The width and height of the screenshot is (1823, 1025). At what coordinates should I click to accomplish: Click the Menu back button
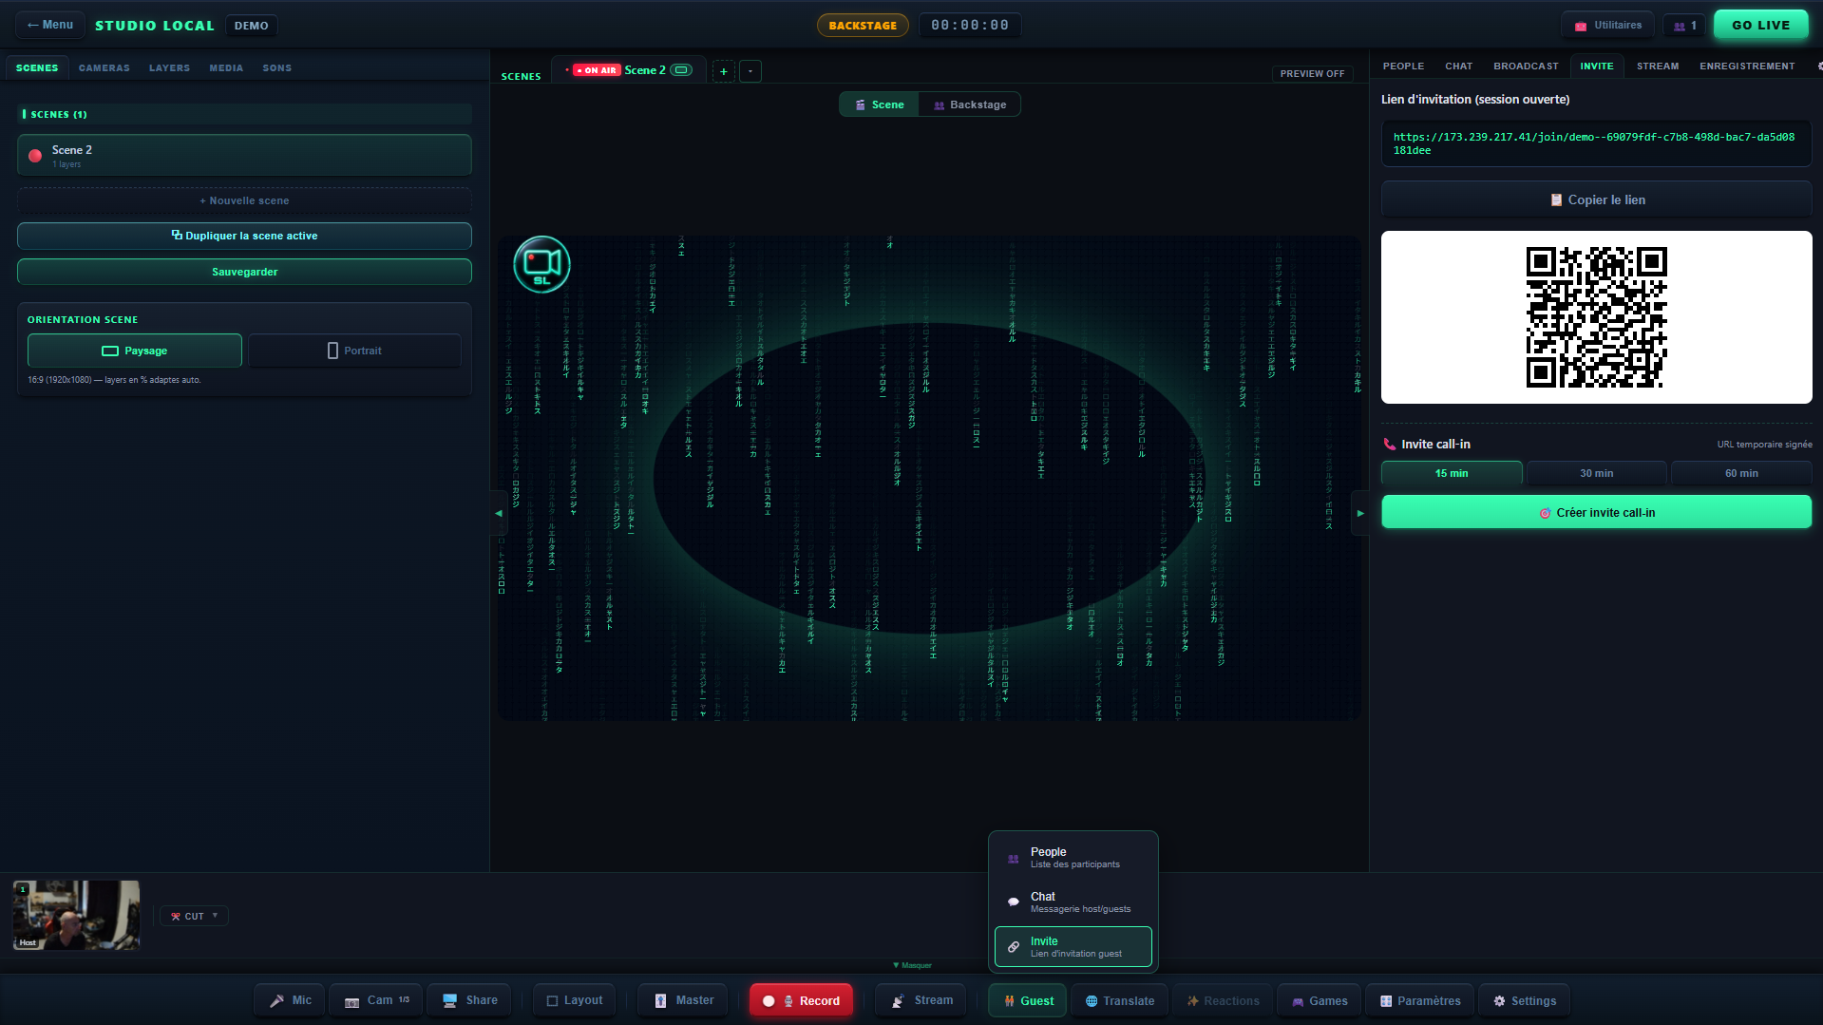pos(50,25)
